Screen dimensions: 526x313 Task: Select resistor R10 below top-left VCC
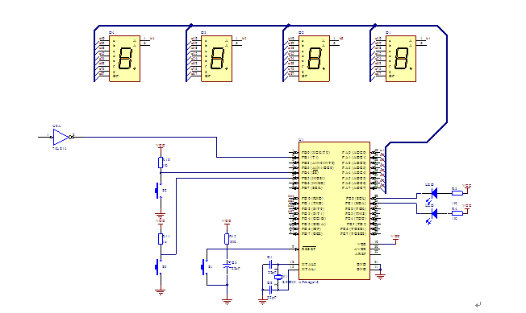coord(161,163)
